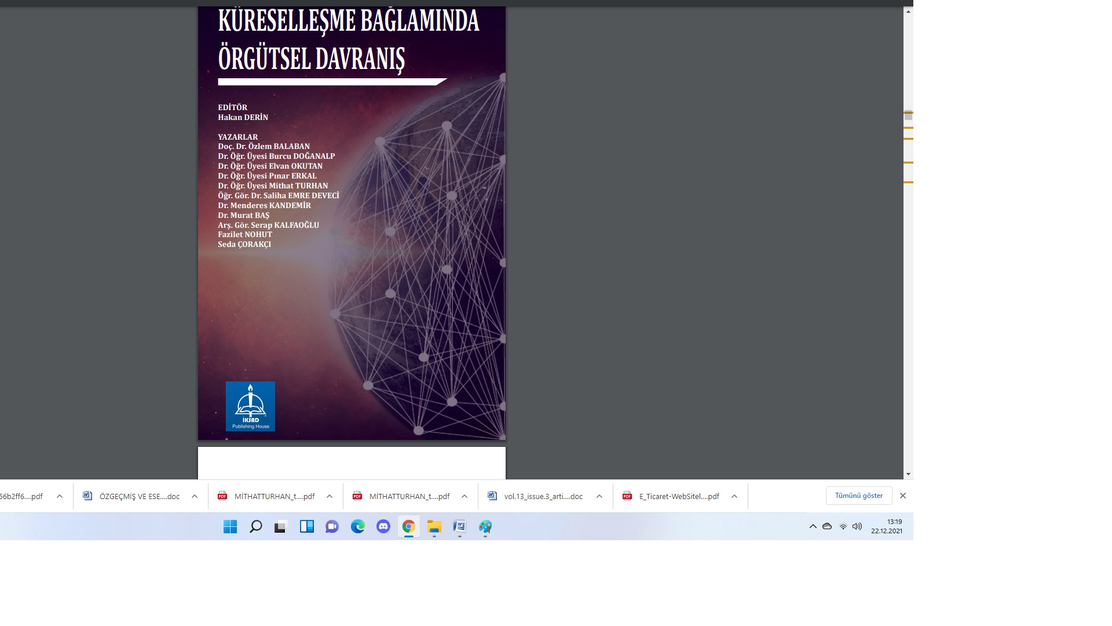Screen dimensions: 1112x626
Task: Click Word icon of vol.13_issue.3_arti....doc
Action: coord(492,496)
